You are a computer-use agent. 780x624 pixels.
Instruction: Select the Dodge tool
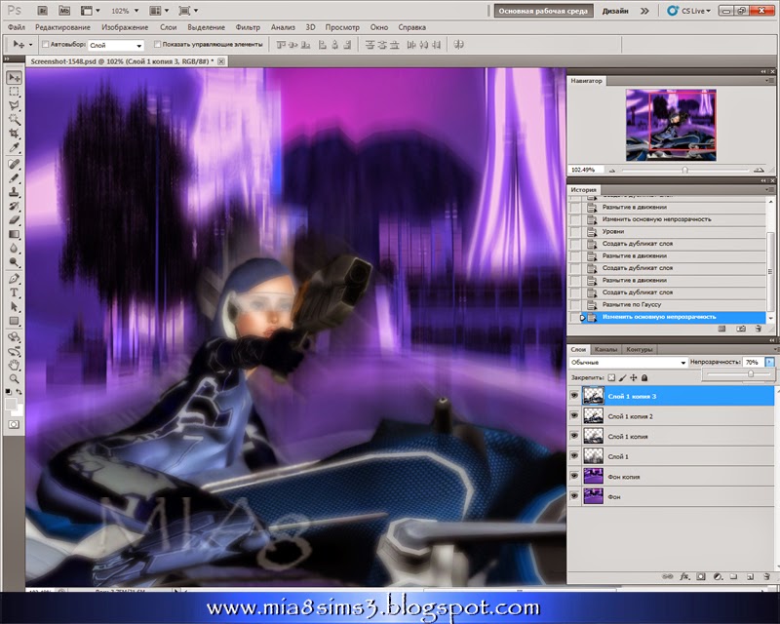(x=14, y=261)
